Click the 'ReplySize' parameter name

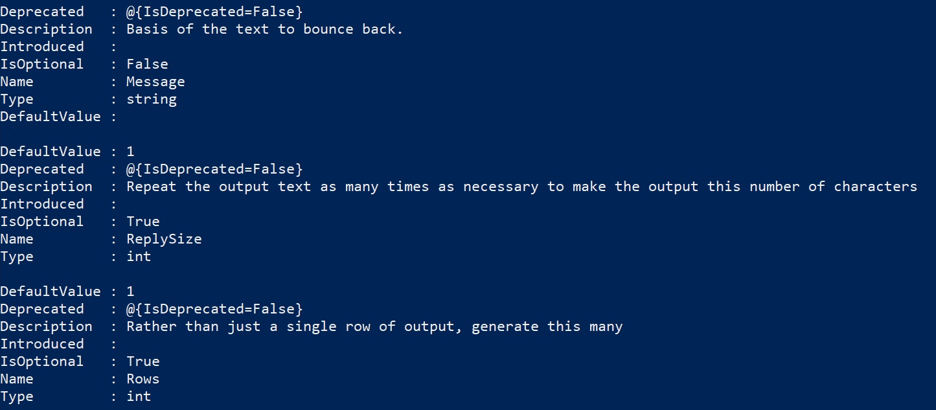click(164, 239)
